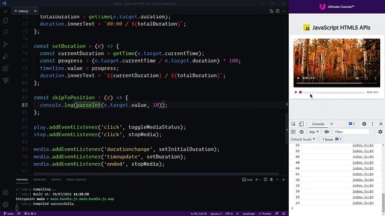Switch to the OUTPUT panel tab
The image size is (385, 216).
pyautogui.click(x=56, y=179)
